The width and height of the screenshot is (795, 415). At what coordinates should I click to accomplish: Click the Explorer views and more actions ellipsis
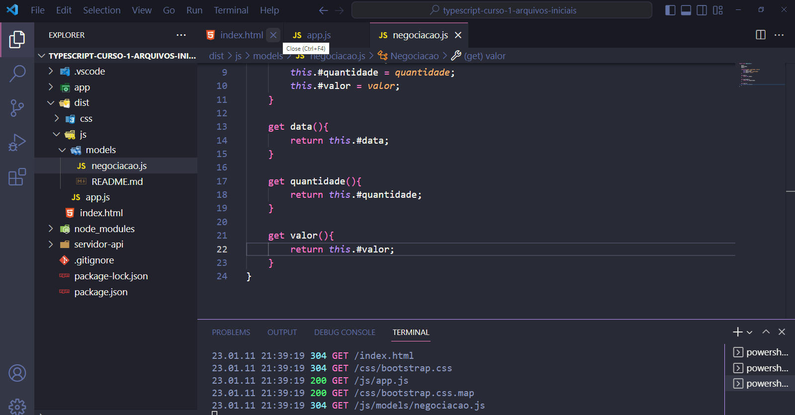tap(181, 35)
